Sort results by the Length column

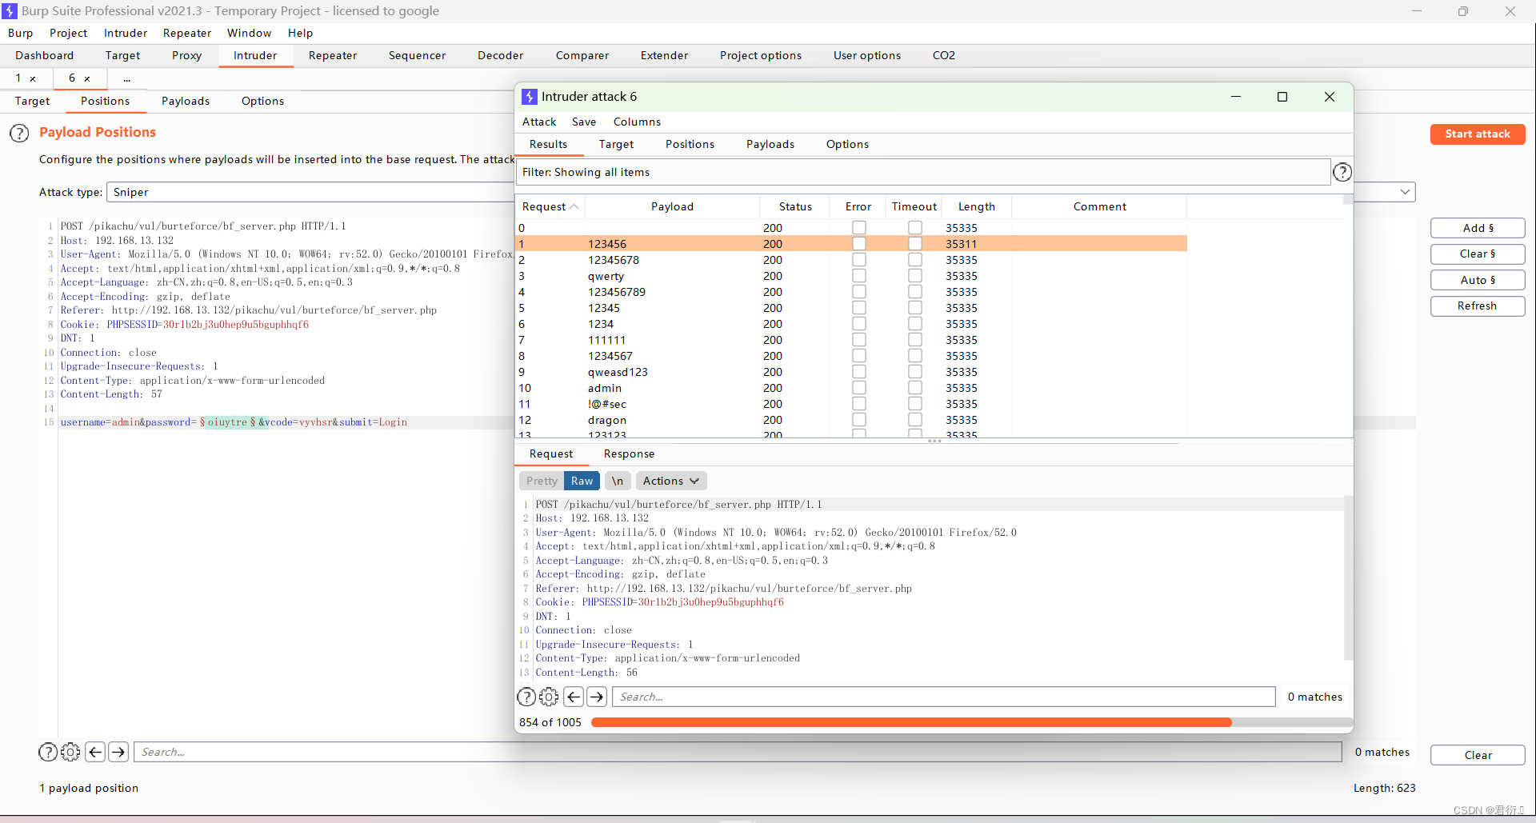(x=977, y=206)
